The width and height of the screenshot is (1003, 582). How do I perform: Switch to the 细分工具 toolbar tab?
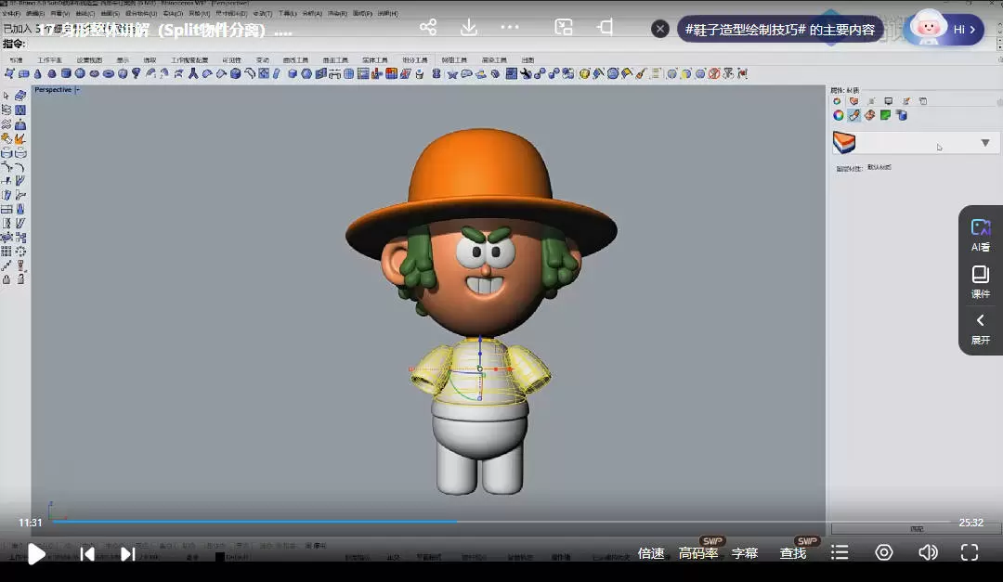[414, 60]
